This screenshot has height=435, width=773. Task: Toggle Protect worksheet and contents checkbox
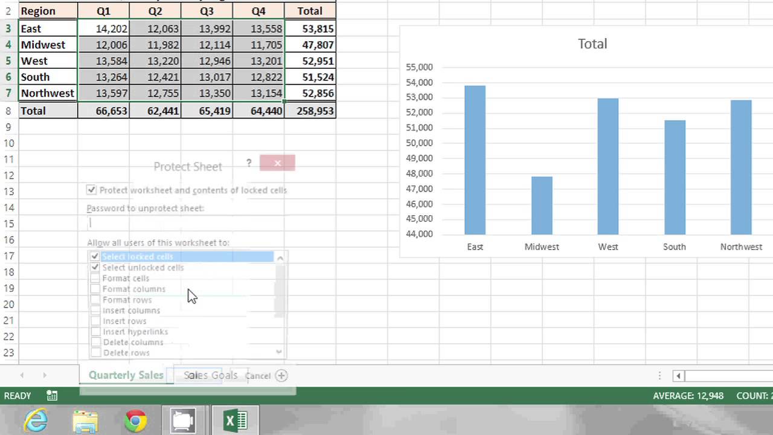click(x=91, y=190)
